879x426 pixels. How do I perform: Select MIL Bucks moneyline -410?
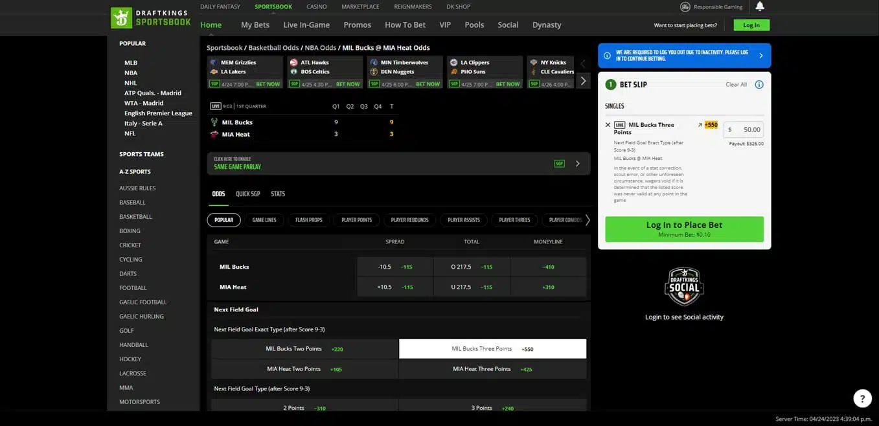pos(548,267)
